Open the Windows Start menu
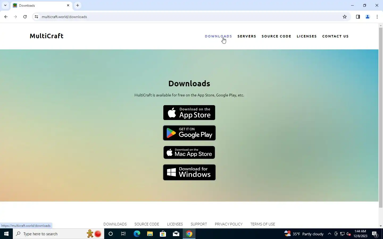The height and width of the screenshot is (239, 383). [x=6, y=234]
